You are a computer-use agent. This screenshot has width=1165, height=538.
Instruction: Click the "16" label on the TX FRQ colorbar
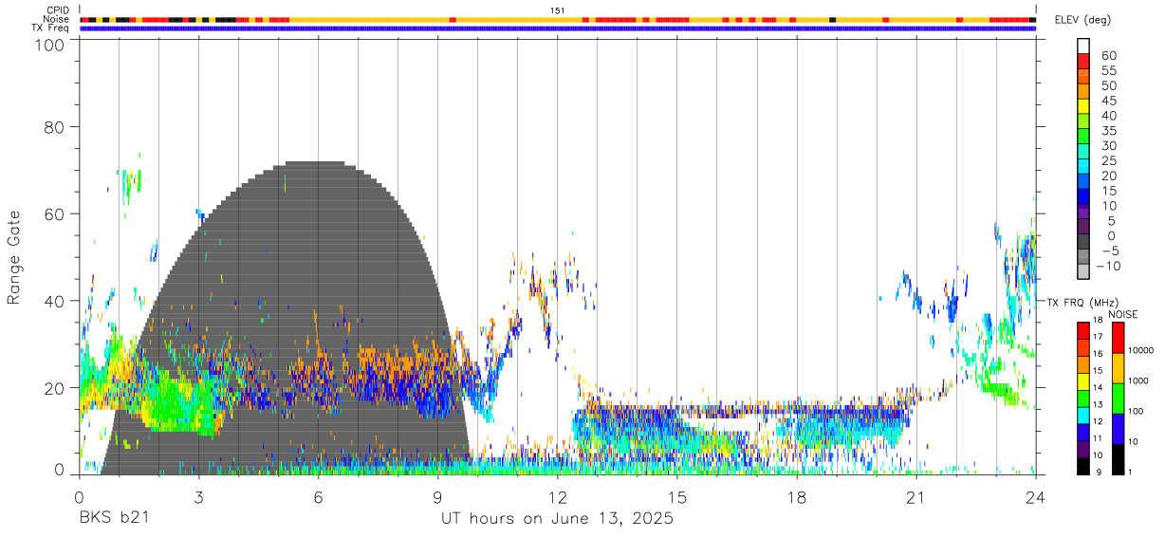tap(1099, 354)
